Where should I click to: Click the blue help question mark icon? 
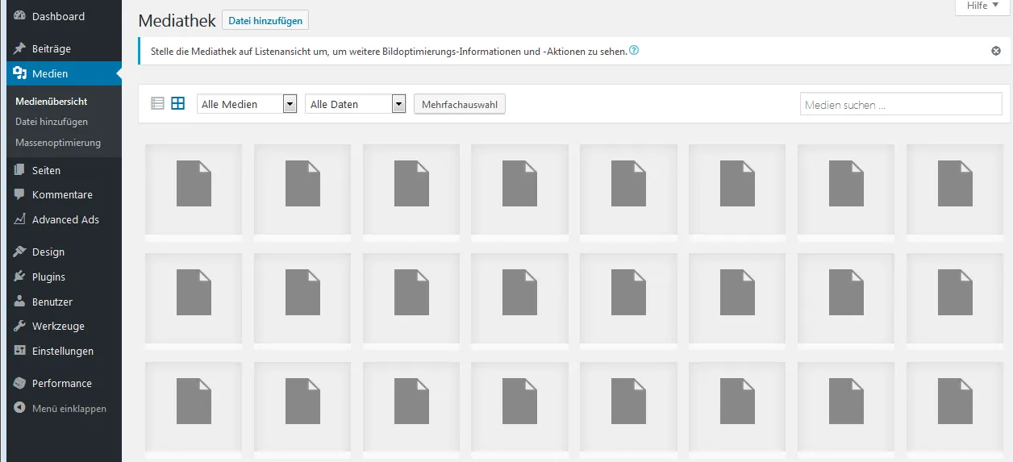tap(634, 50)
